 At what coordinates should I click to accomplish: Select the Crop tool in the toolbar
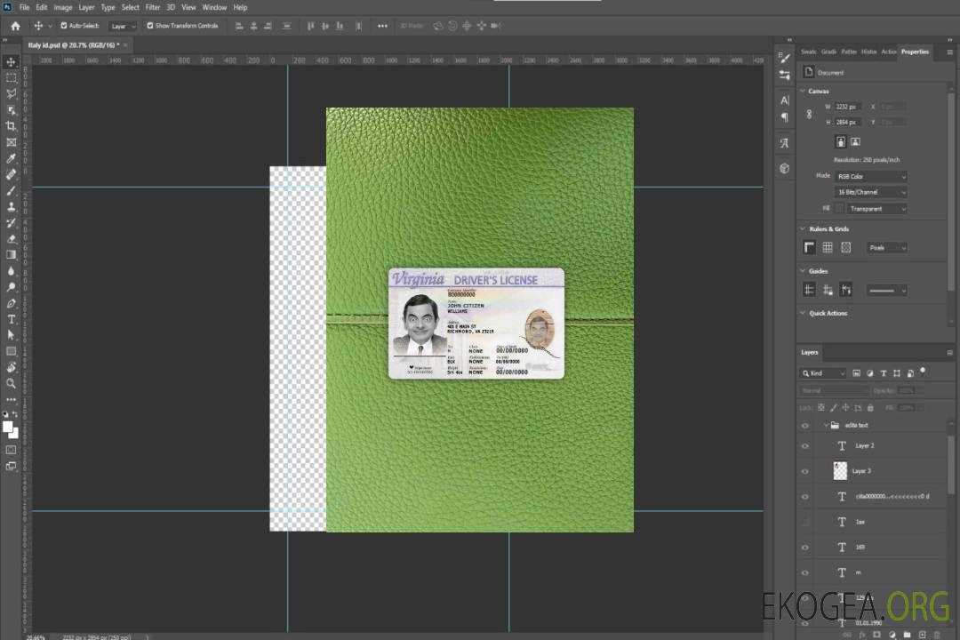[12, 126]
